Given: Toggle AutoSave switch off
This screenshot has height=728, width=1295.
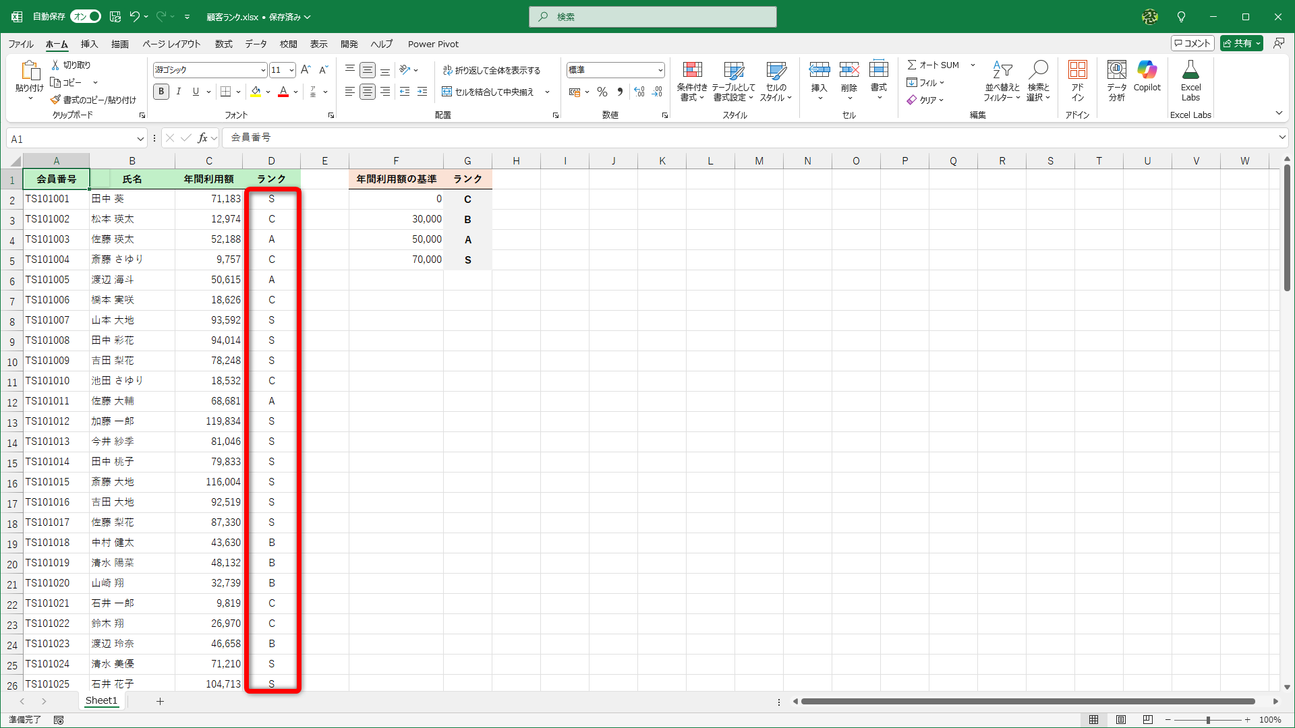Looking at the screenshot, I should click(x=86, y=16).
